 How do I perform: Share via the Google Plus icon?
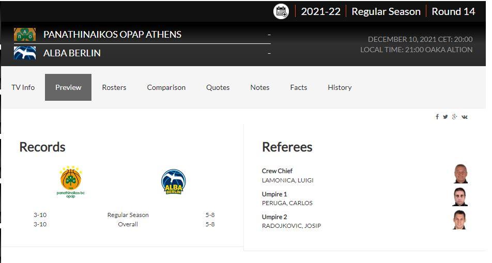455,117
